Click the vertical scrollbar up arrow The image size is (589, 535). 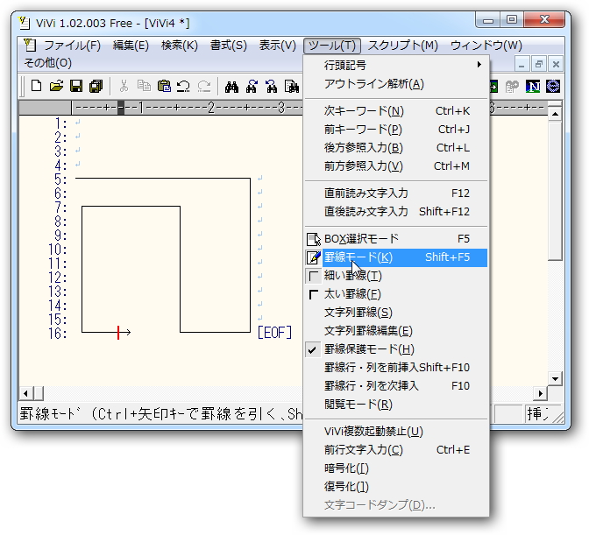point(555,114)
